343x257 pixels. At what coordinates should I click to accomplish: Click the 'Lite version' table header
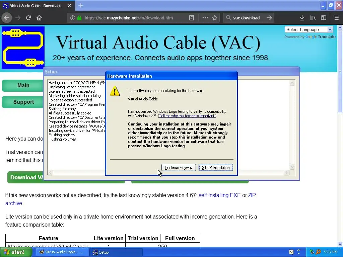click(x=109, y=238)
